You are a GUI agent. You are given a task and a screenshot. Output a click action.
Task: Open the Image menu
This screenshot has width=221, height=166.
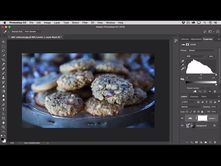47,22
